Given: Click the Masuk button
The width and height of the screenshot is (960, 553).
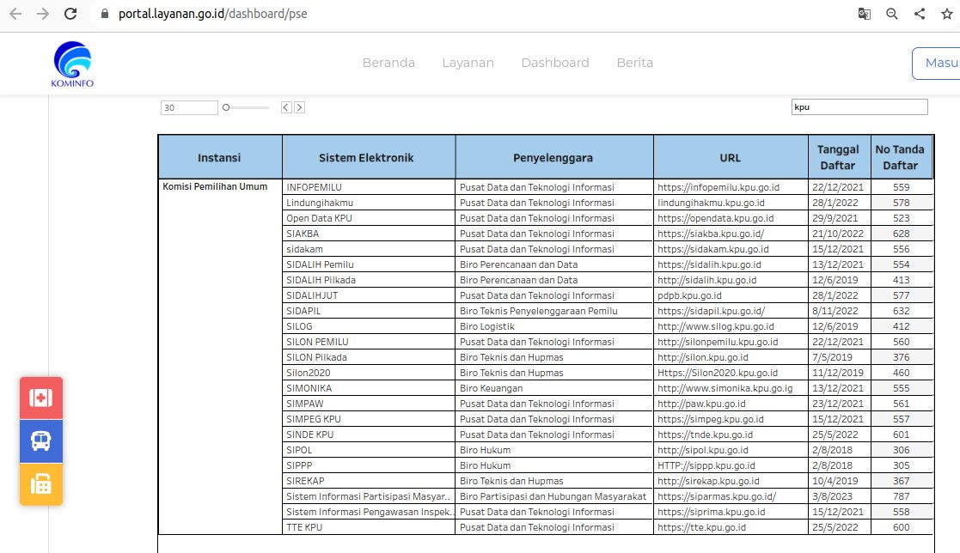Looking at the screenshot, I should point(941,63).
